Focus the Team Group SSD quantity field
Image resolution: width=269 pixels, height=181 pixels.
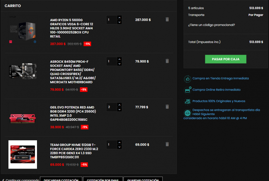(x=112, y=145)
